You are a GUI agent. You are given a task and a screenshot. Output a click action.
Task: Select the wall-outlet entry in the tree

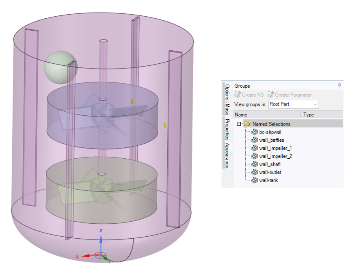[x=270, y=173]
